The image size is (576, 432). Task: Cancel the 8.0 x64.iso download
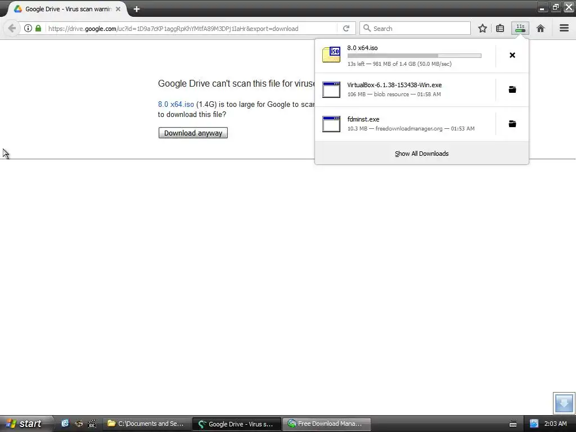[512, 55]
